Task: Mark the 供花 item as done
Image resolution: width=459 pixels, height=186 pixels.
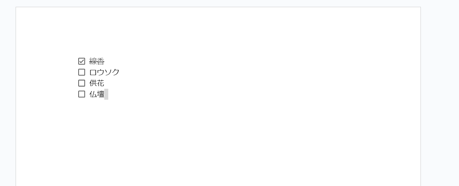Action: (x=81, y=83)
